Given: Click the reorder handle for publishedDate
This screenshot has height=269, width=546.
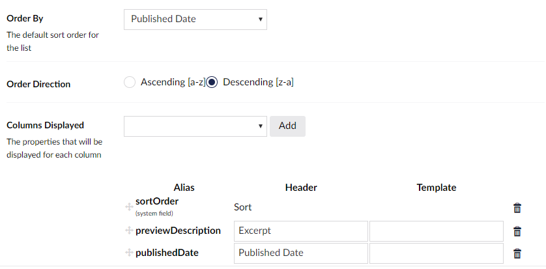Looking at the screenshot, I should click(128, 253).
